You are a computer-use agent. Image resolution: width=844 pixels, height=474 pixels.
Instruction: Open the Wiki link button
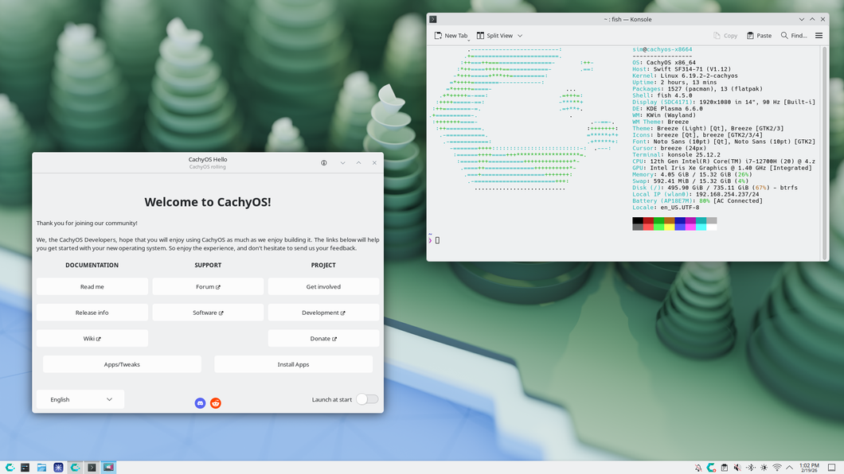click(x=92, y=338)
